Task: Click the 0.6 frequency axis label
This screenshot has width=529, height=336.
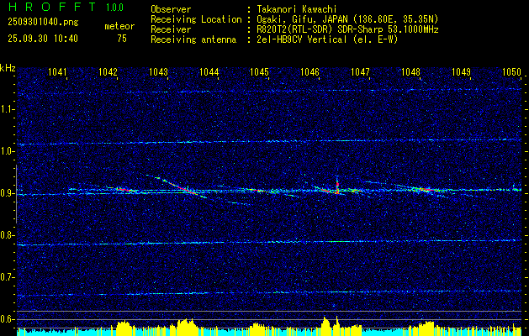Action: pyautogui.click(x=7, y=319)
